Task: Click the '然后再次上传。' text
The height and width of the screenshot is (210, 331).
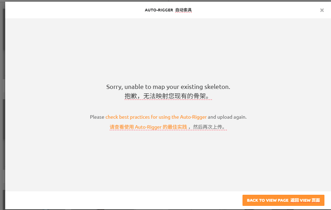Action: 210,127
